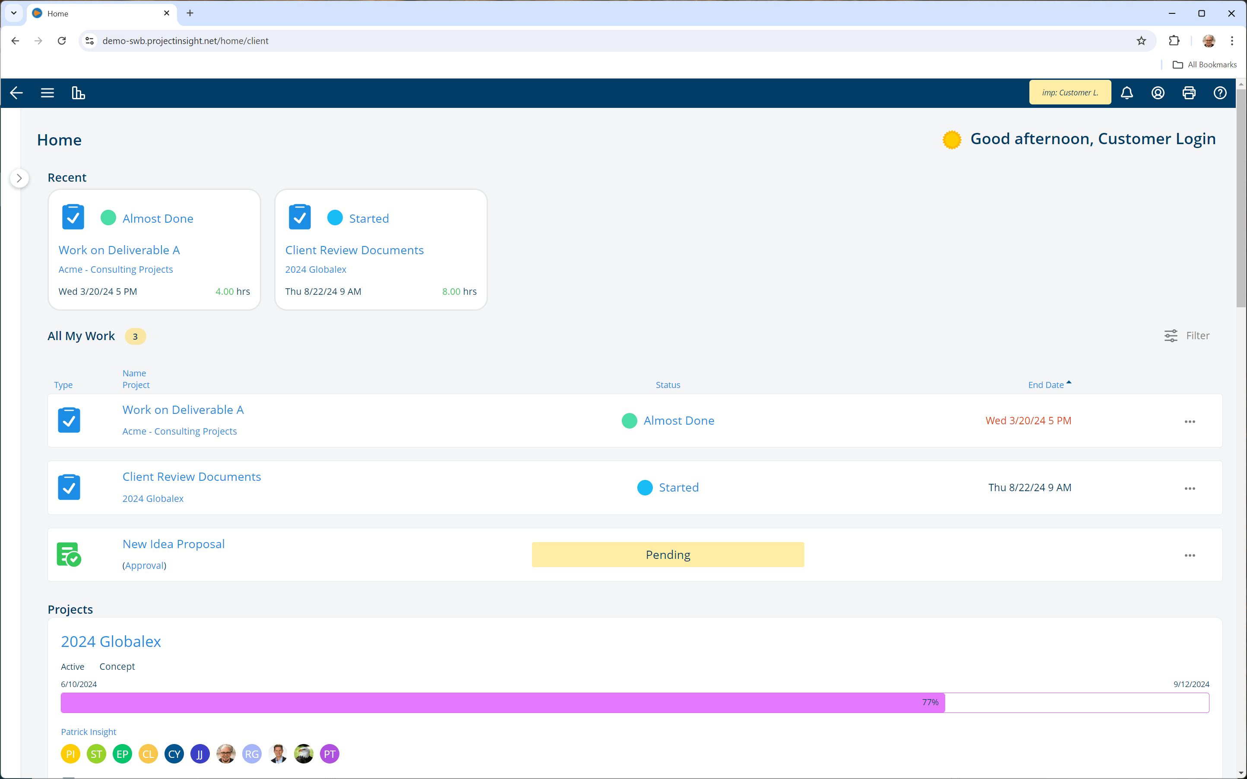Open Client Review Documents recent card link
The height and width of the screenshot is (779, 1247).
point(354,250)
